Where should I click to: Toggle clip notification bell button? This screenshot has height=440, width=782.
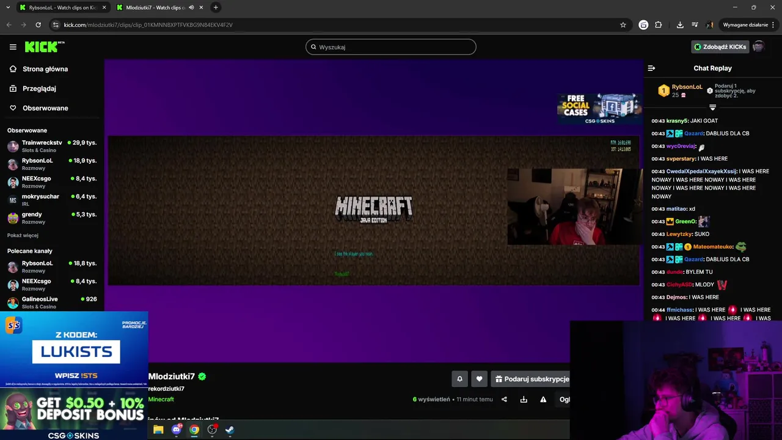(460, 379)
